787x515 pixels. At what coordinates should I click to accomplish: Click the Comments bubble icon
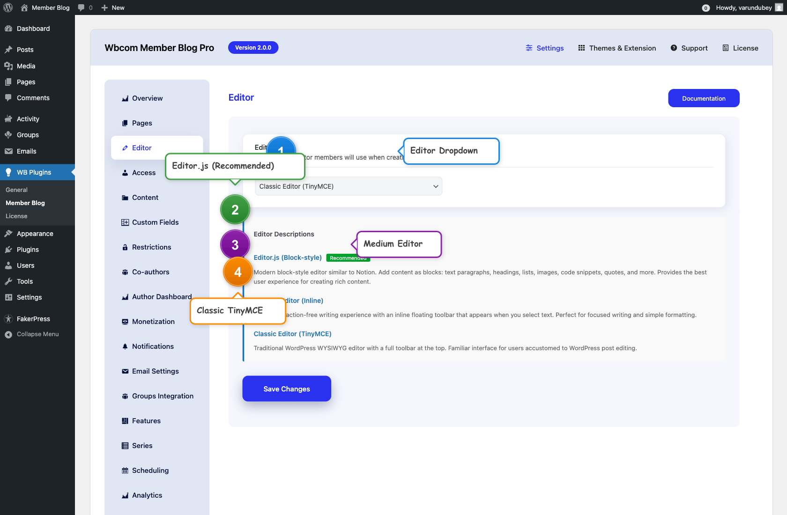pos(9,97)
